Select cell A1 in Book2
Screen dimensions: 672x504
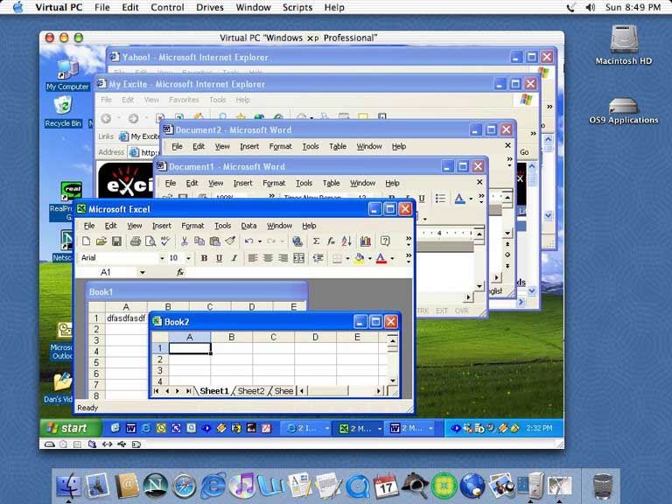pyautogui.click(x=189, y=348)
